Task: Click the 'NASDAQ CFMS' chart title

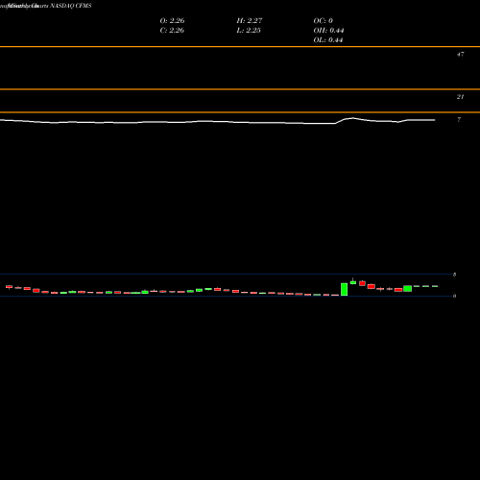Action: pyautogui.click(x=71, y=6)
